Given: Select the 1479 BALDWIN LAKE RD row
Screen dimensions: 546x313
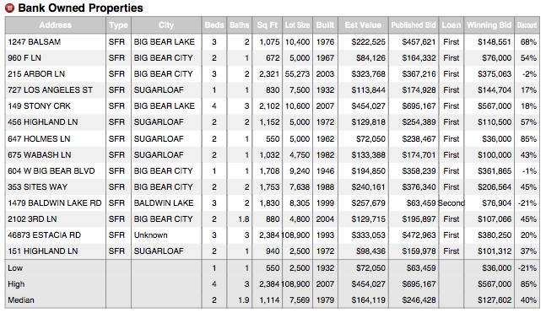Looking at the screenshot, I should click(x=273, y=203).
